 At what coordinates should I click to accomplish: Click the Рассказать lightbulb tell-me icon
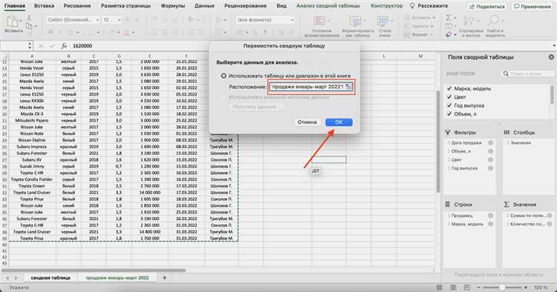[412, 6]
